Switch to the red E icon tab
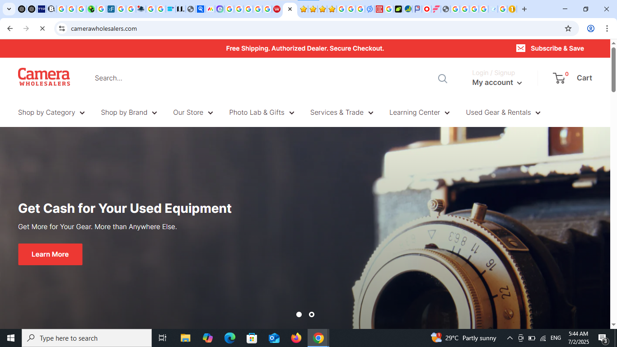Screen dimensions: 617x347 [x=379, y=9]
